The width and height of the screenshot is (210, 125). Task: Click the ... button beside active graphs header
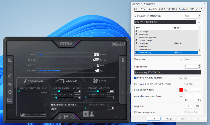[x=199, y=22]
